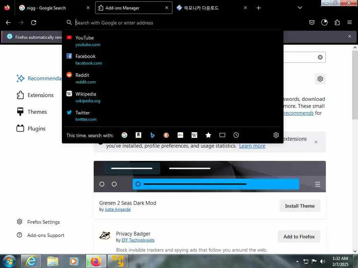Screen dimensions: 358x268
Task: Open Extensions in add-ons sidebar
Action: [x=35, y=95]
